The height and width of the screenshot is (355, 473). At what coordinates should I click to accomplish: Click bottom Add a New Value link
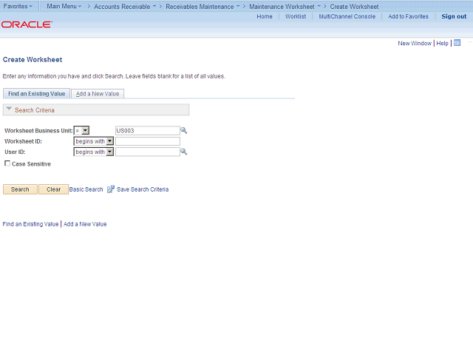(x=85, y=224)
